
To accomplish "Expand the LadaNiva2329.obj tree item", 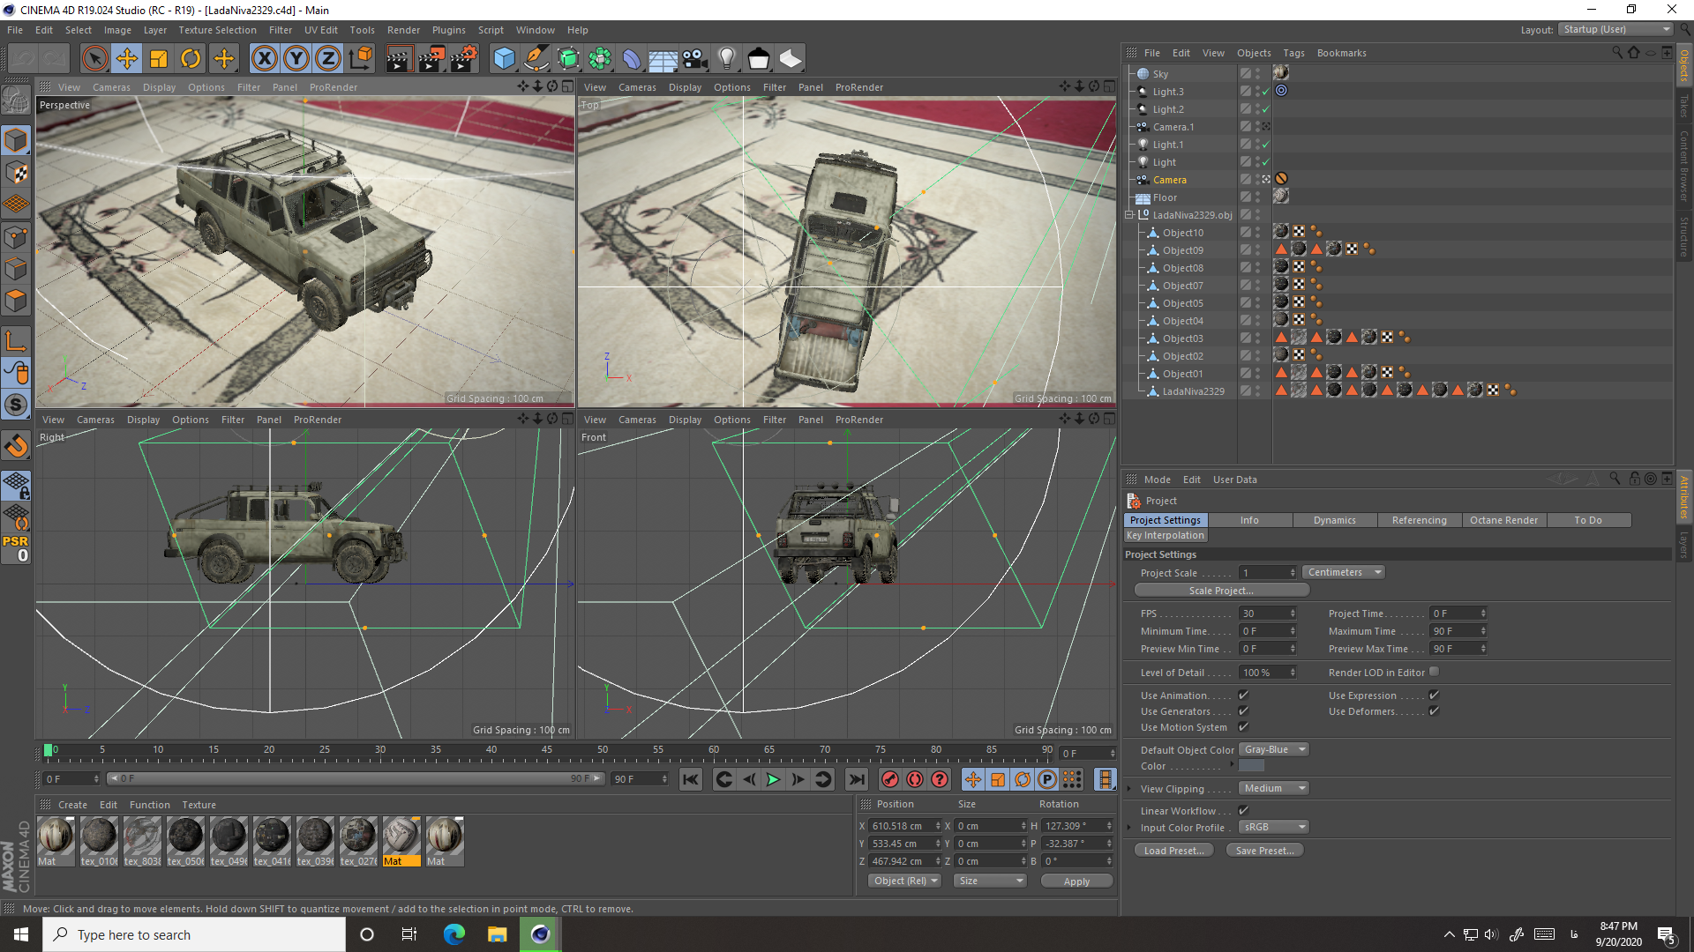I will [x=1128, y=214].
